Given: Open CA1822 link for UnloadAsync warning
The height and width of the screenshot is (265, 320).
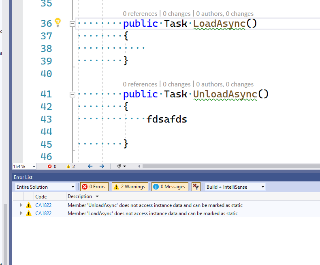Looking at the screenshot, I should [x=43, y=205].
